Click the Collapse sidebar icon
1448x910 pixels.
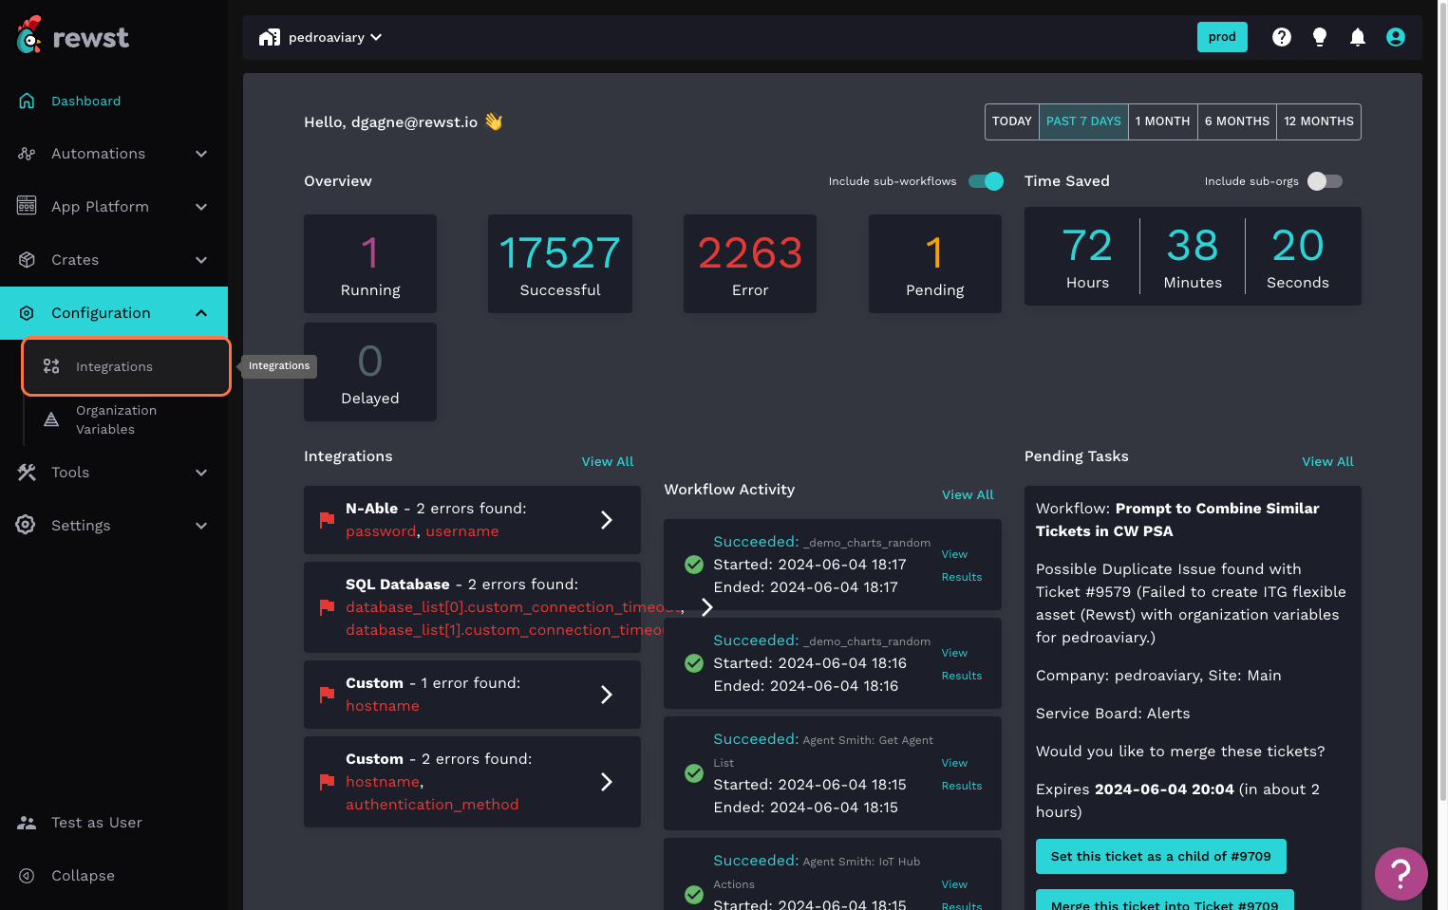coord(27,876)
